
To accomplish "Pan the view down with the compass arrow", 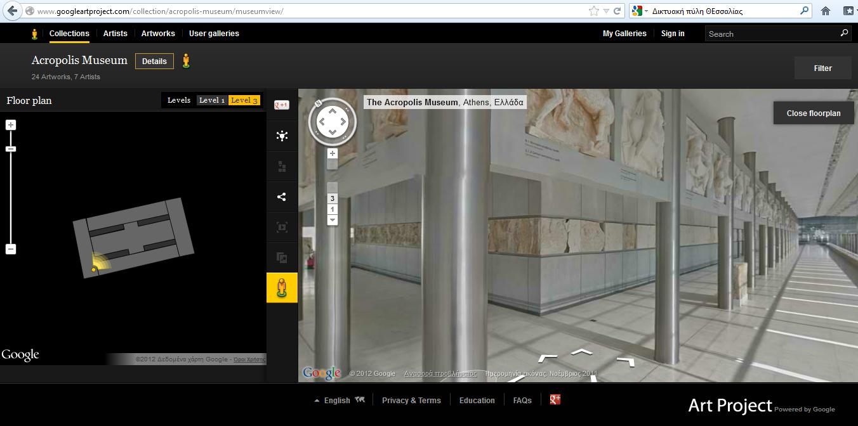I will point(332,133).
